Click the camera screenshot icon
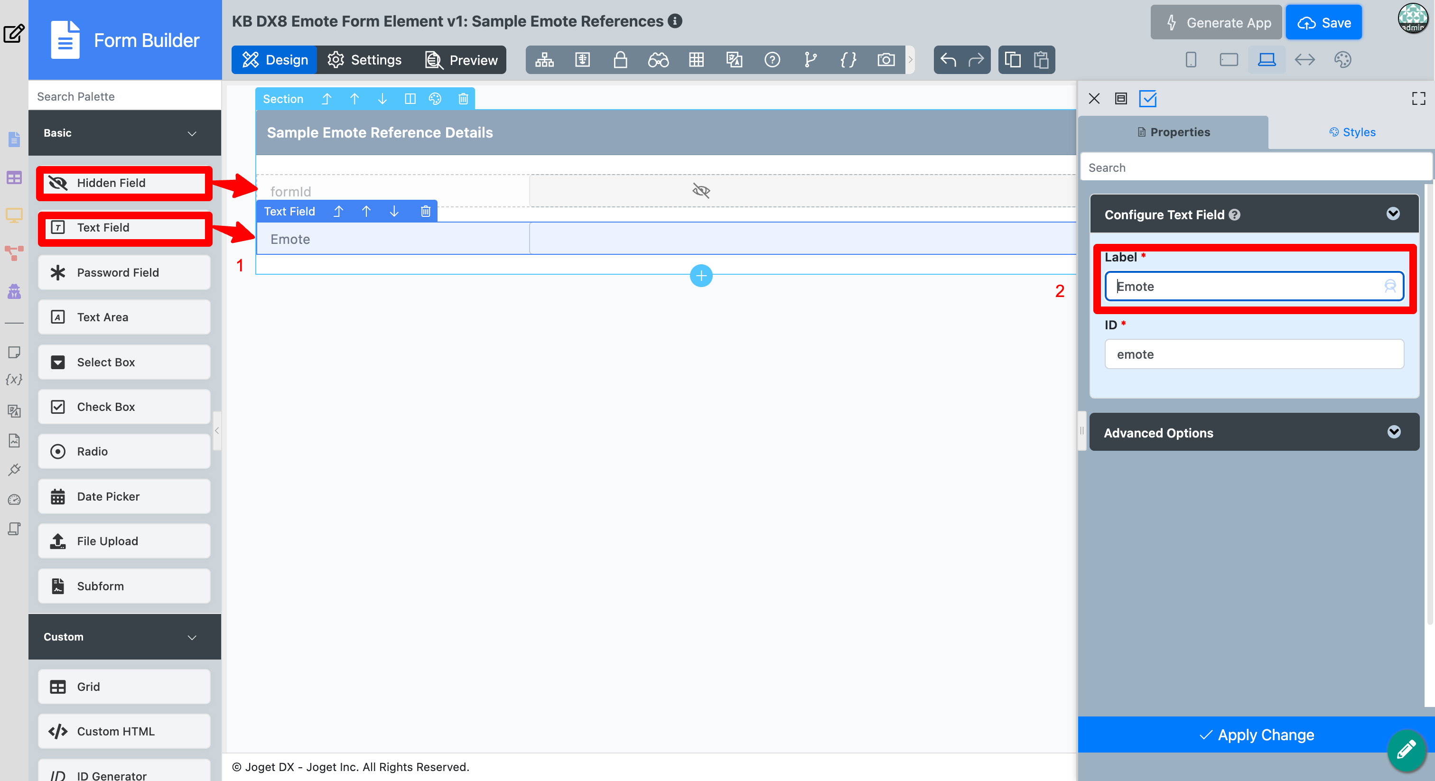Image resolution: width=1435 pixels, height=781 pixels. (886, 60)
